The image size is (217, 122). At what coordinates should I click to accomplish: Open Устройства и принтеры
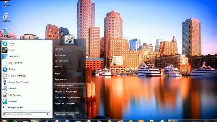point(66,91)
